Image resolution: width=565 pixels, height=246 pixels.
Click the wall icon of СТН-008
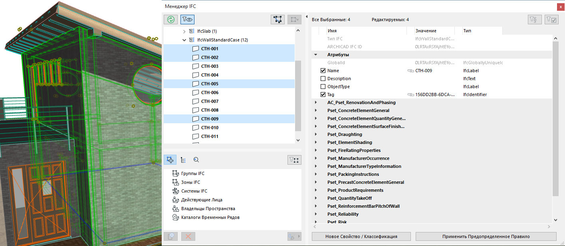[x=195, y=110]
